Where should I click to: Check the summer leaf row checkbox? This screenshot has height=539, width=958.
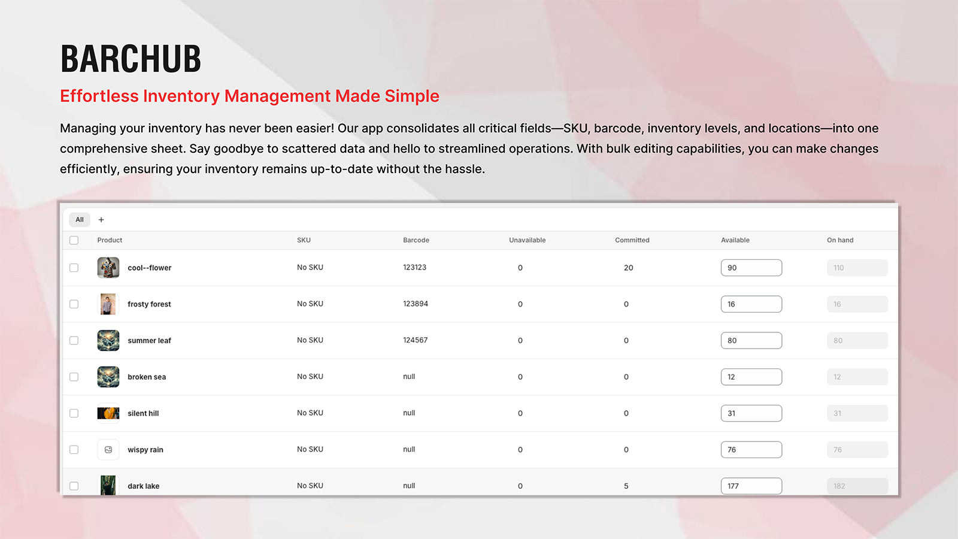pyautogui.click(x=74, y=341)
